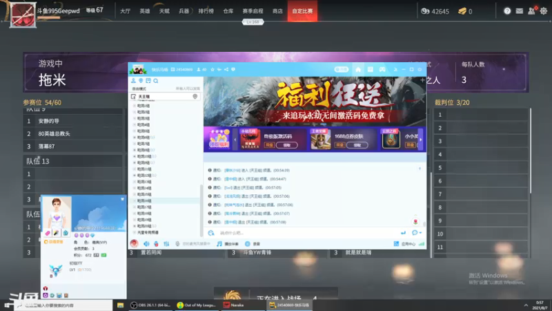Open the YY list panel icon beside home
Viewport: 552px width, 311px height.
(370, 70)
